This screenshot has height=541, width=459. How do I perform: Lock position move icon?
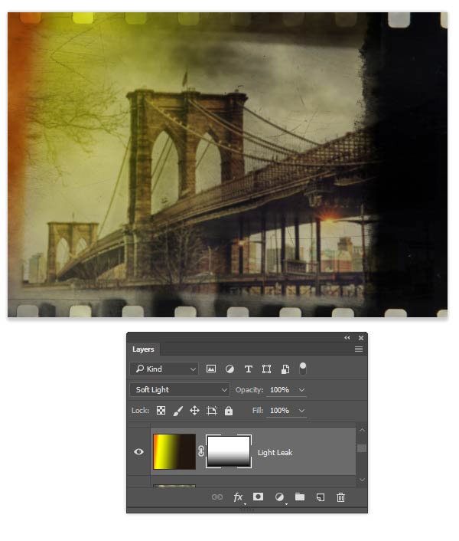coord(194,411)
